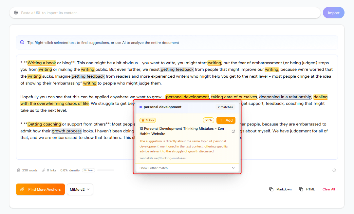This screenshot has height=214, width=354.
Task: Click the Clear All link
Action: coord(328,189)
